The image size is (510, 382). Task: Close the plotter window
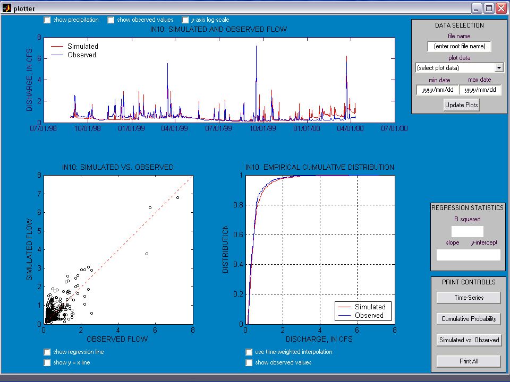pos(501,8)
